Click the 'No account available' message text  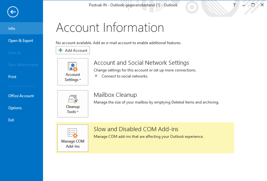coord(119,43)
